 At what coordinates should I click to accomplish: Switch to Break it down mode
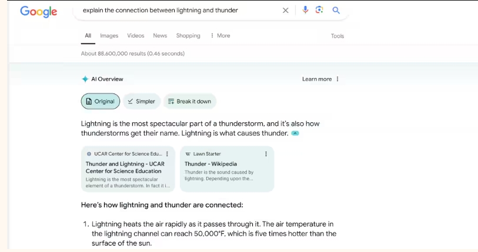[x=189, y=102]
